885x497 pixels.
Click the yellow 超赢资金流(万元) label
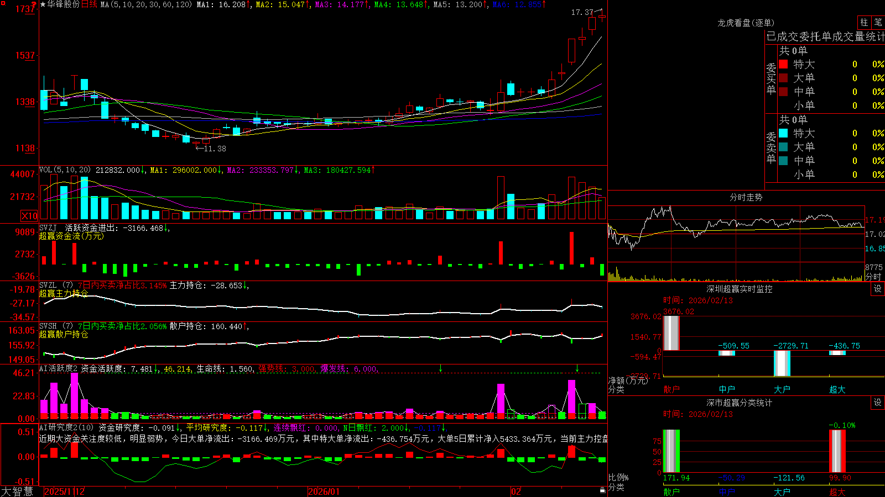pos(71,236)
